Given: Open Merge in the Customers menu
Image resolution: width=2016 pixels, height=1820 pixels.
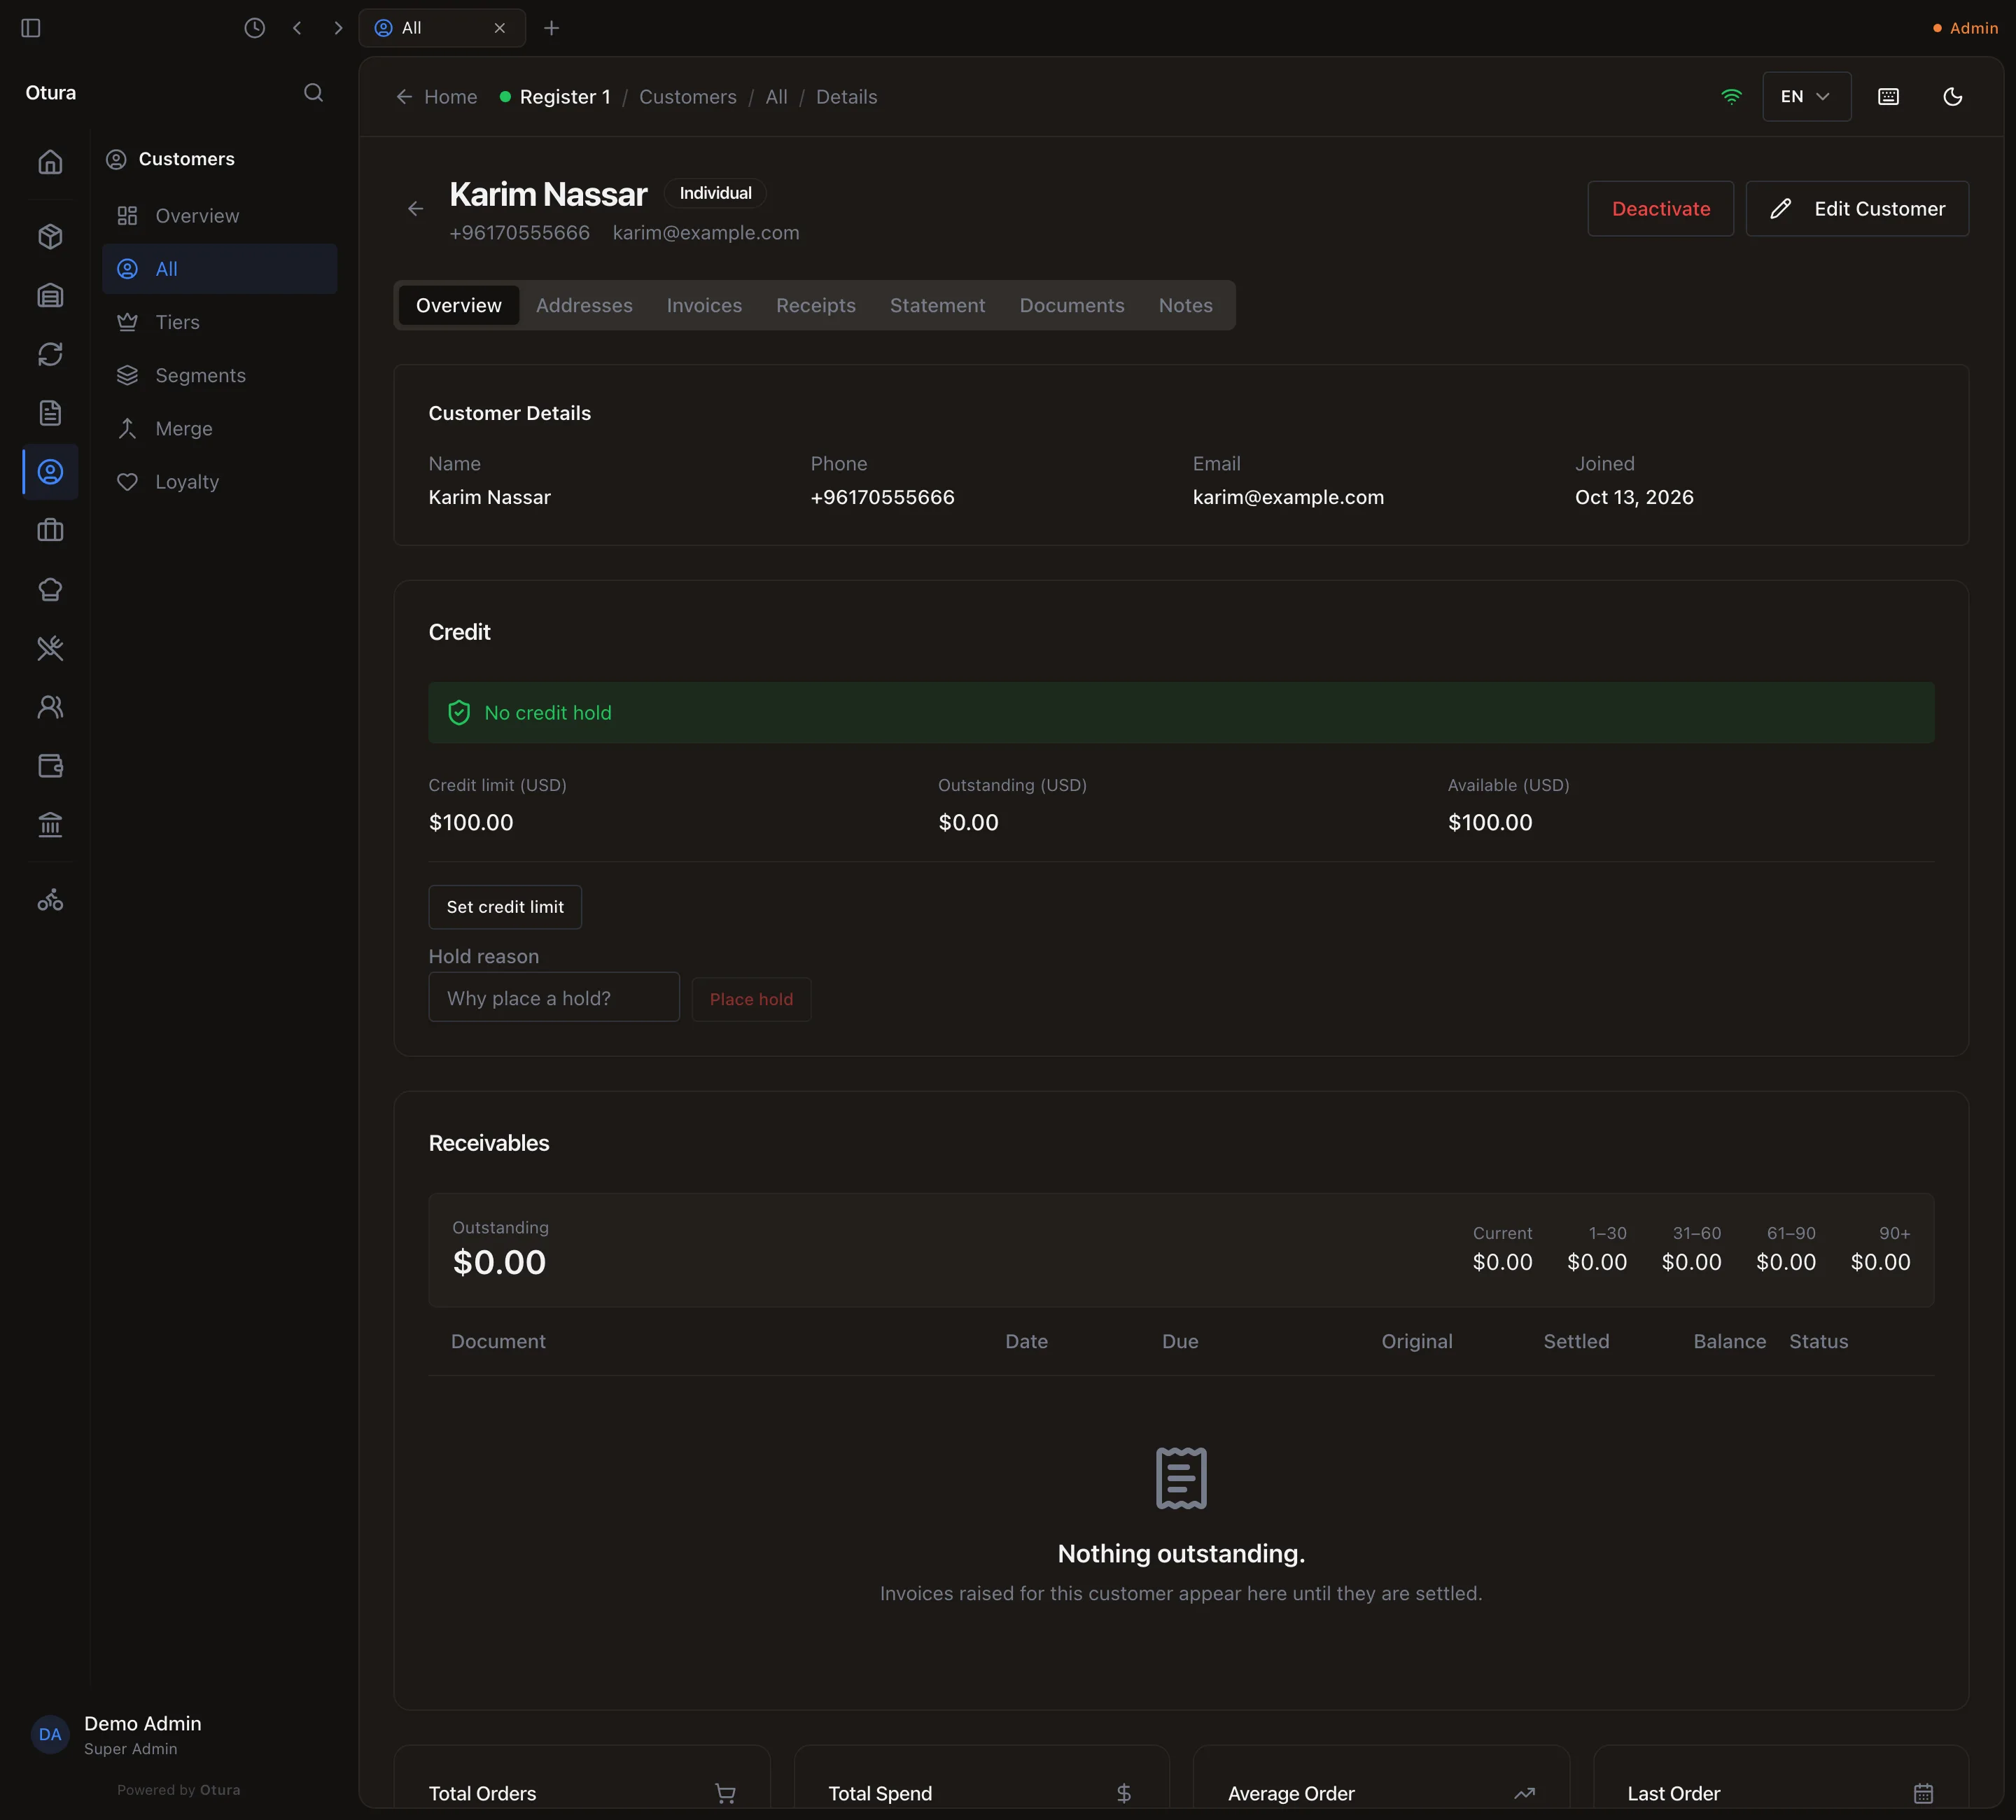Looking at the screenshot, I should pos(220,428).
